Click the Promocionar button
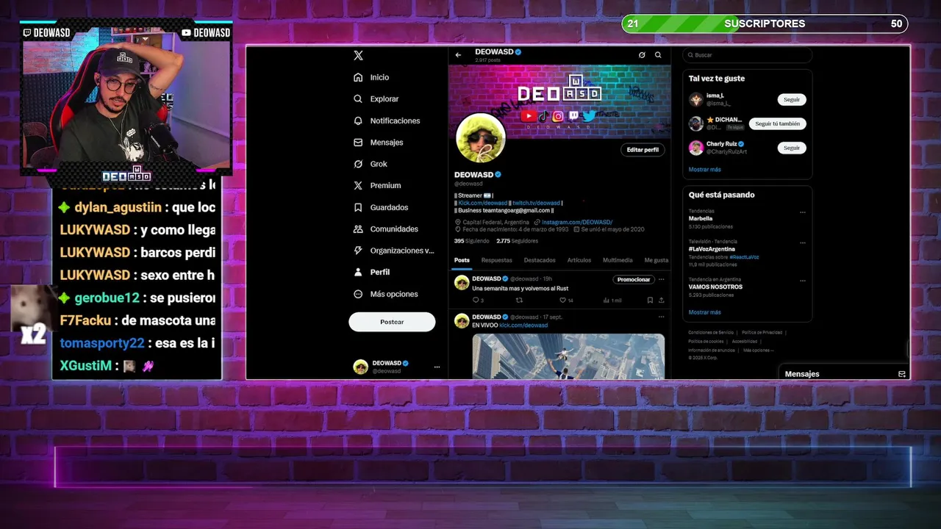Screen dimensions: 941x529 coord(634,279)
